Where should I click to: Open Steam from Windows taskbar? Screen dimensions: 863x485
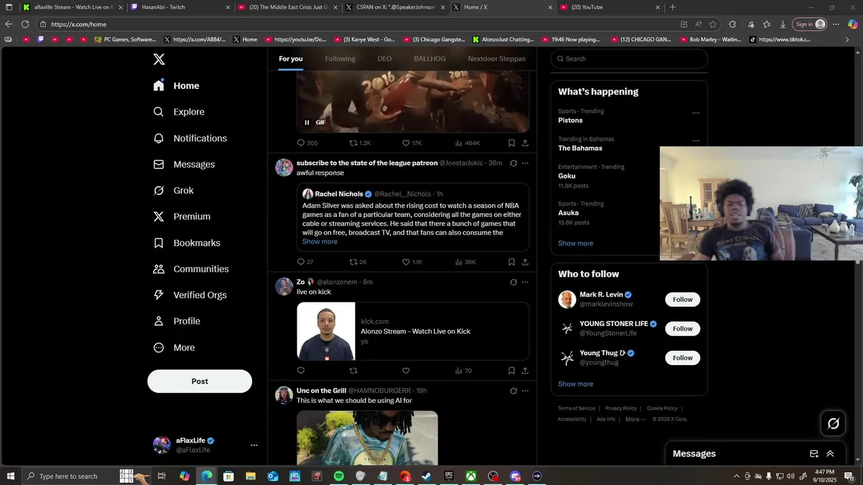click(x=427, y=476)
